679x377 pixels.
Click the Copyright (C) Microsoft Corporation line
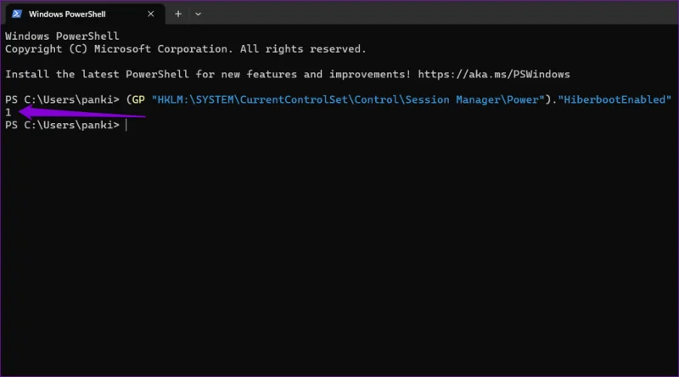(x=185, y=49)
